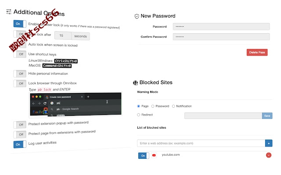Focus the Confirm Password field
The height and width of the screenshot is (175, 281).
[x=221, y=37]
